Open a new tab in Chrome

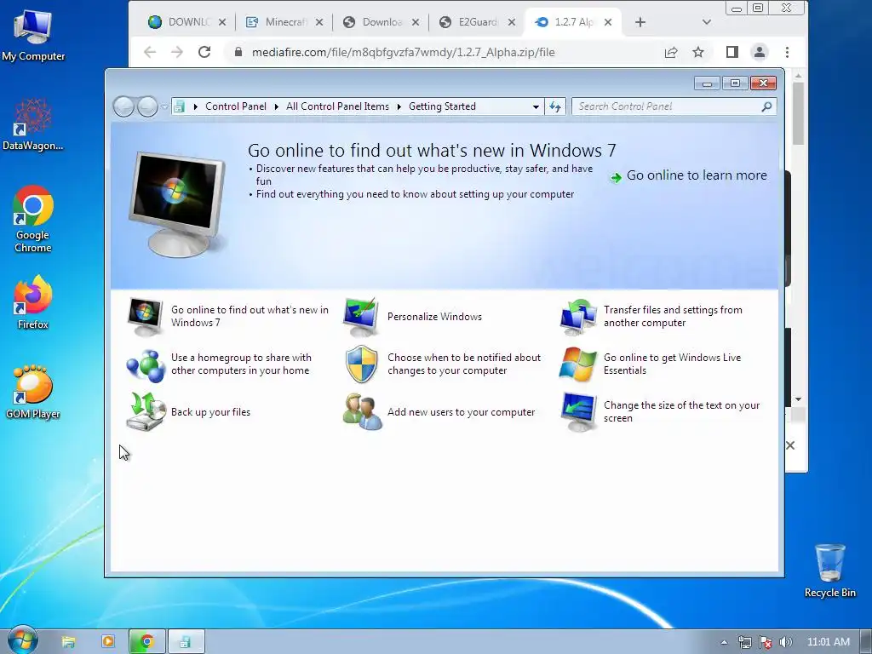click(x=640, y=22)
